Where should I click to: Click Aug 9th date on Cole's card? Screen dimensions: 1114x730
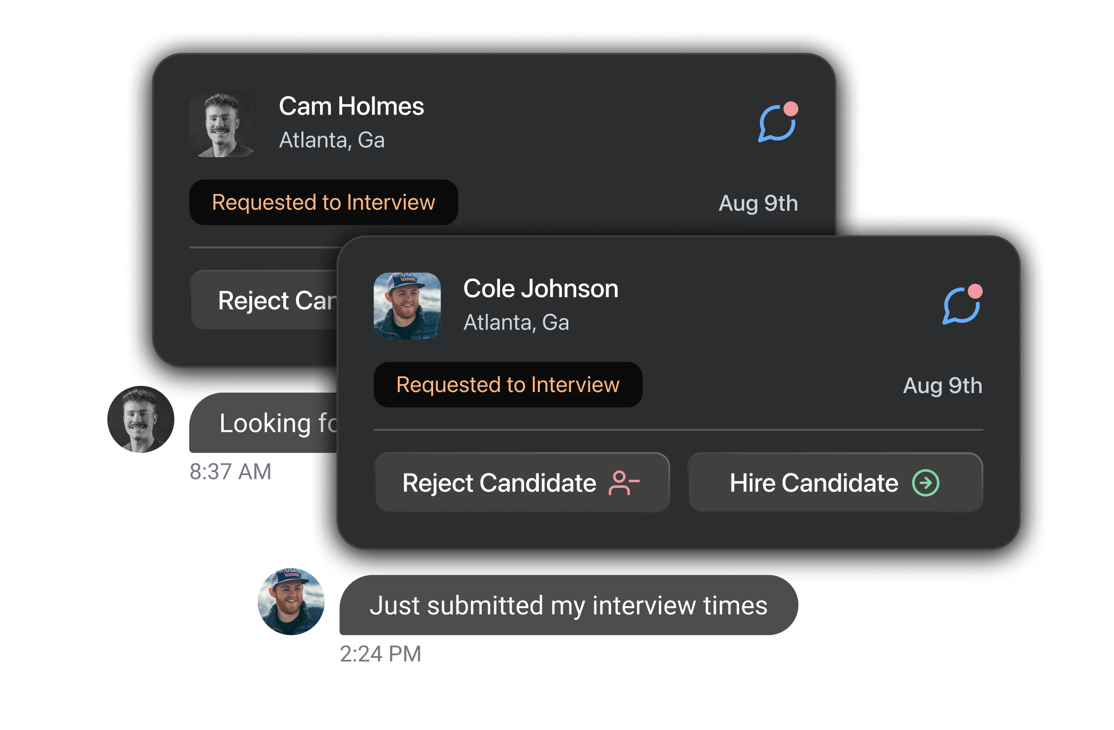942,386
